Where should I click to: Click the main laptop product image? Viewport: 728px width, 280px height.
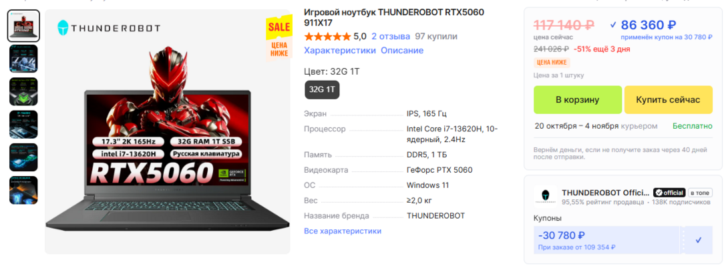[x=168, y=131]
